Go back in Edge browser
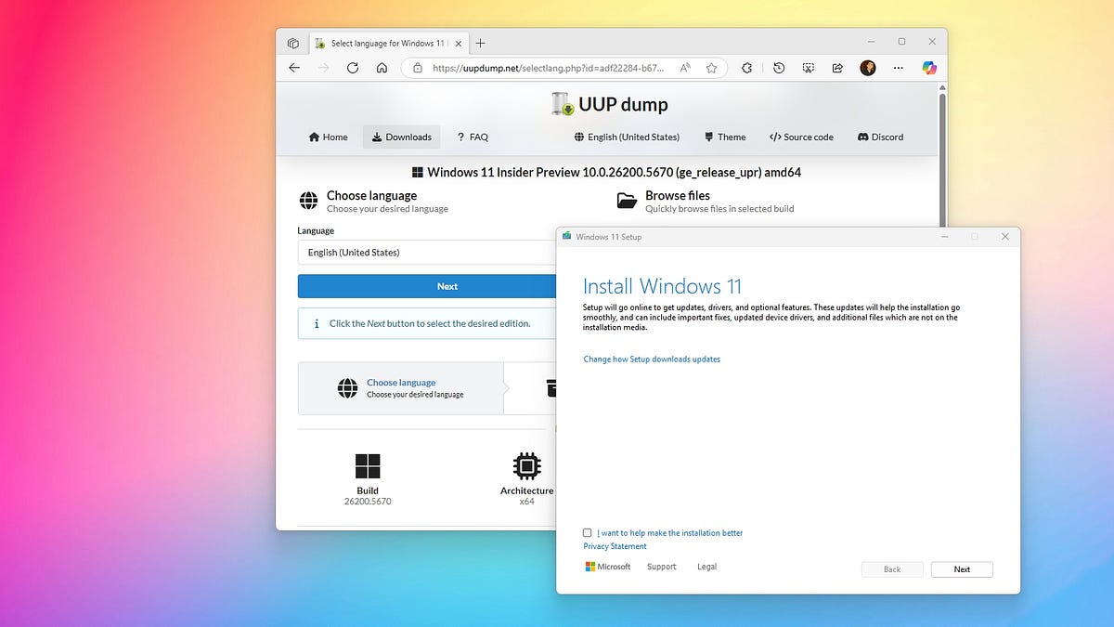Screen dimensions: 1114x627 pyautogui.click(x=294, y=68)
